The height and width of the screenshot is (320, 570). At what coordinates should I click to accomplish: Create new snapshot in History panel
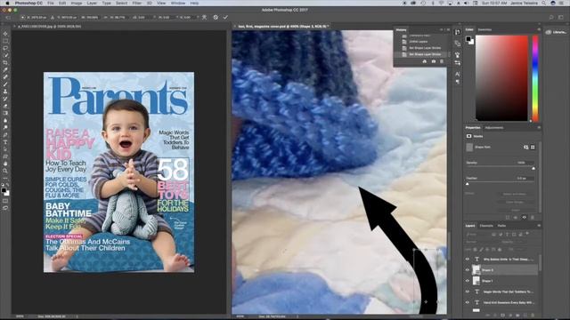pos(434,61)
